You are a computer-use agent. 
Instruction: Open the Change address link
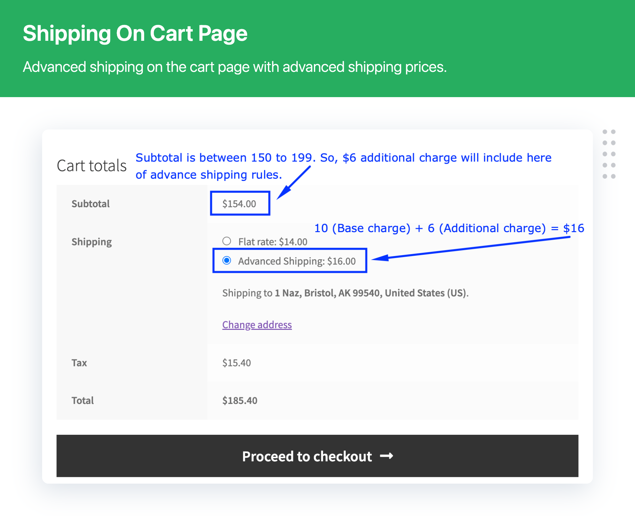click(x=257, y=325)
